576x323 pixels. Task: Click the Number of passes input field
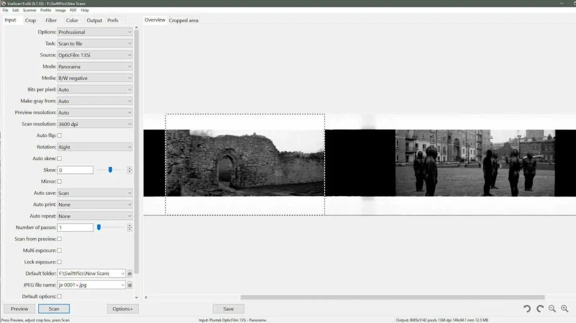click(x=75, y=228)
